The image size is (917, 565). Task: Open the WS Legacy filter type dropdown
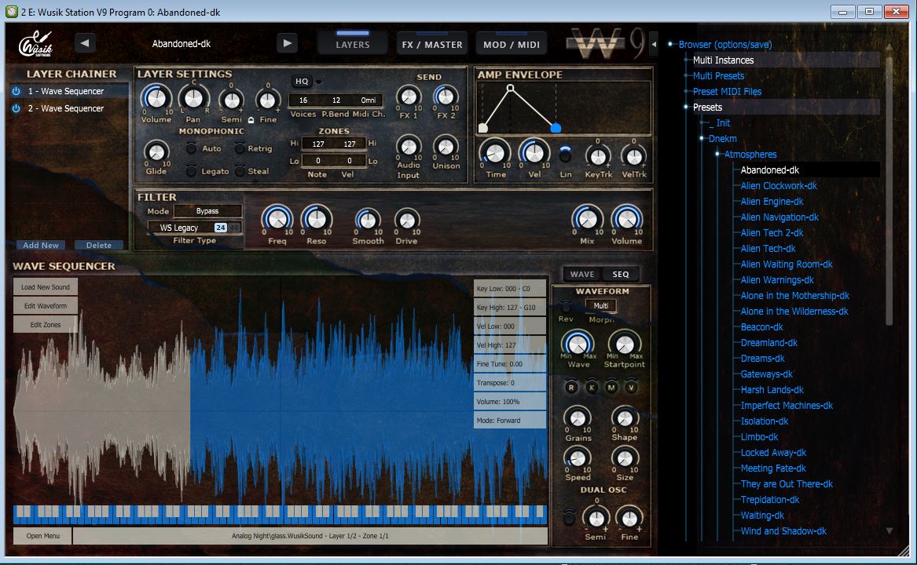pos(180,228)
